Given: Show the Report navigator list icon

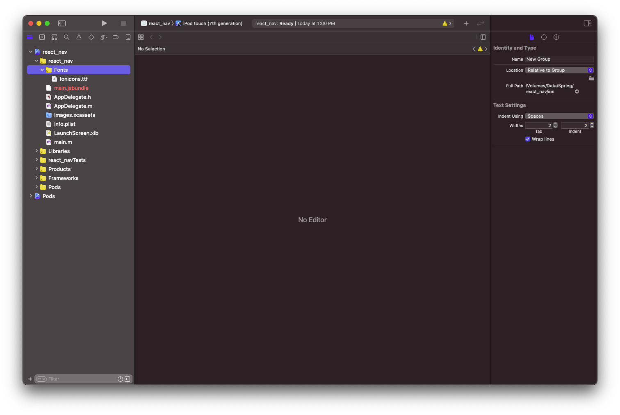Looking at the screenshot, I should pyautogui.click(x=128, y=37).
